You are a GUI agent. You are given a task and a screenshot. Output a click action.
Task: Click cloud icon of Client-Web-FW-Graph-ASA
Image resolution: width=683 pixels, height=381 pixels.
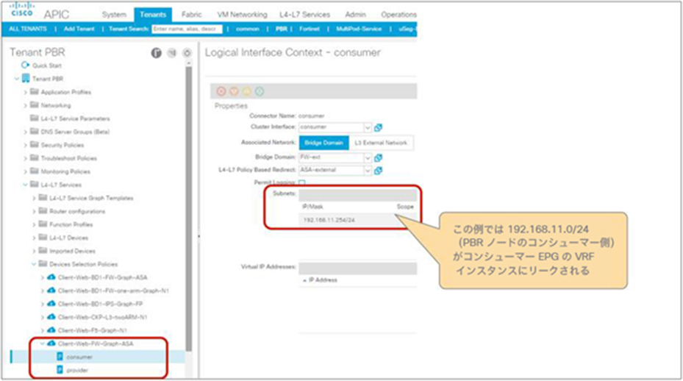(51, 343)
